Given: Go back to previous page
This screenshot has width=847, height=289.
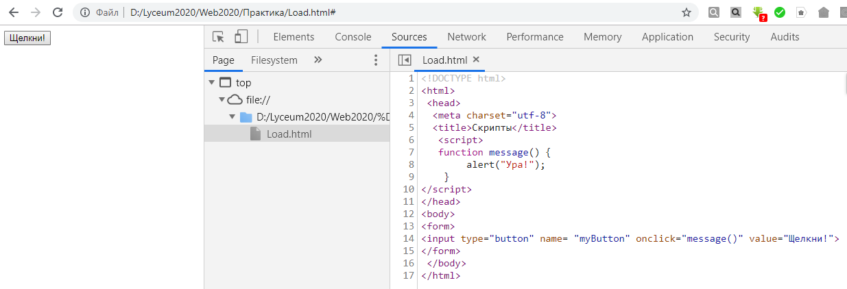Looking at the screenshot, I should (x=13, y=12).
